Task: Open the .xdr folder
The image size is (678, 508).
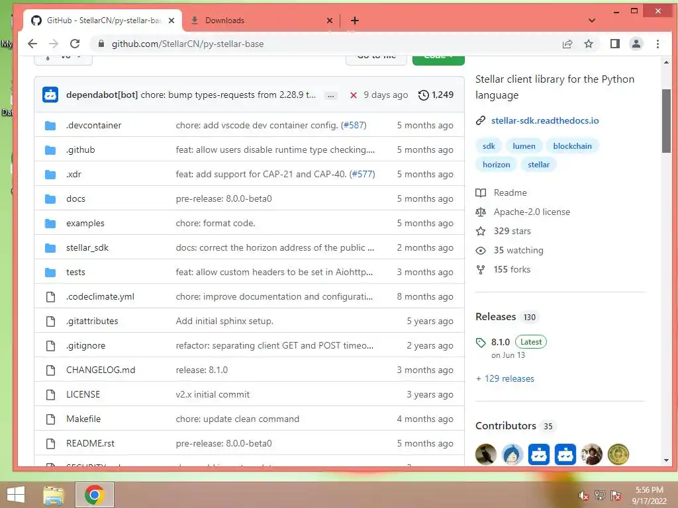Action: [73, 174]
